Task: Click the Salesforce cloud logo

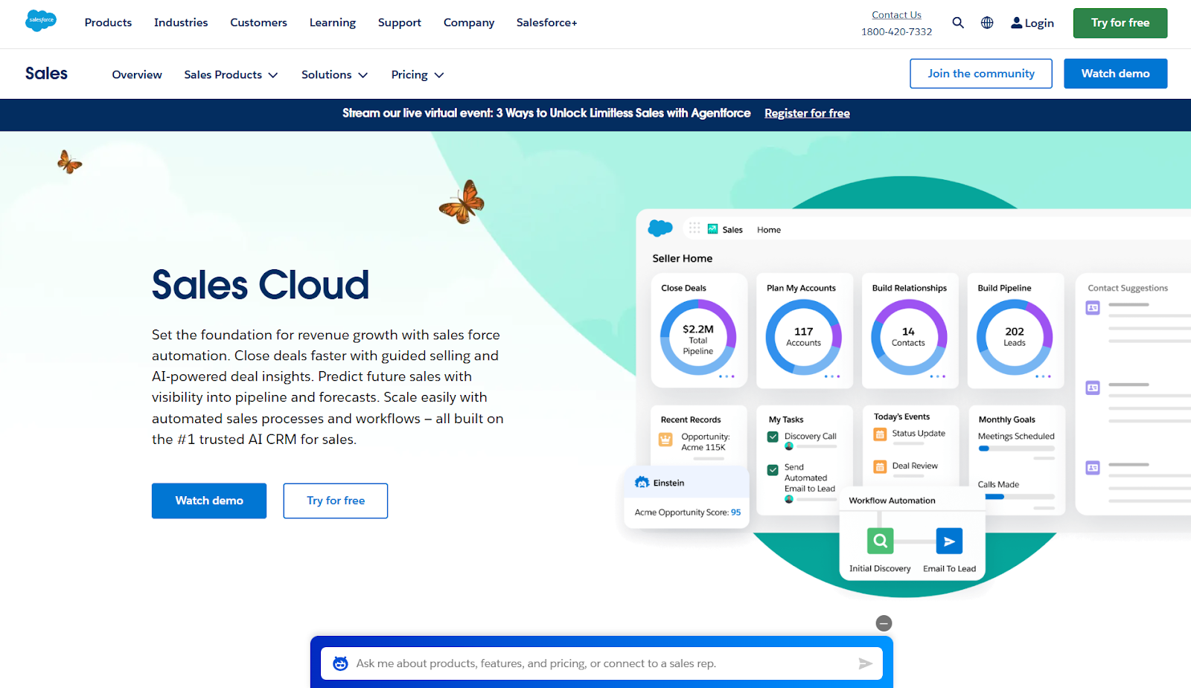Action: click(41, 21)
